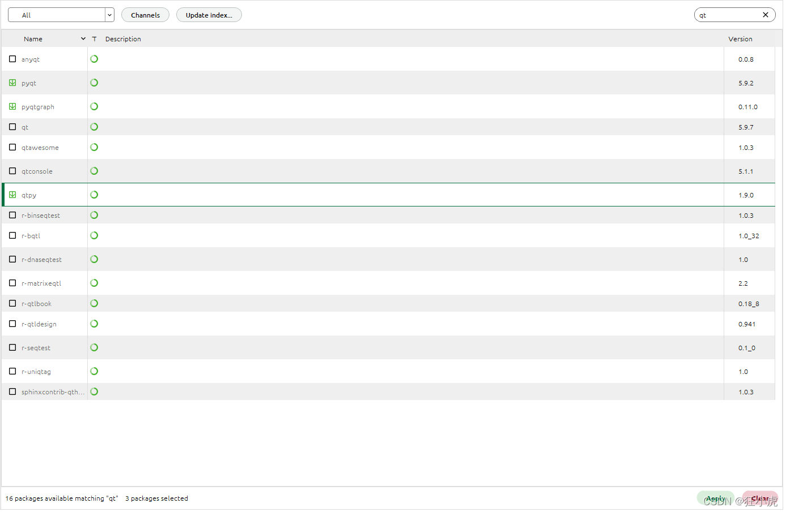Click the type icon in pyqt row

[x=94, y=83]
